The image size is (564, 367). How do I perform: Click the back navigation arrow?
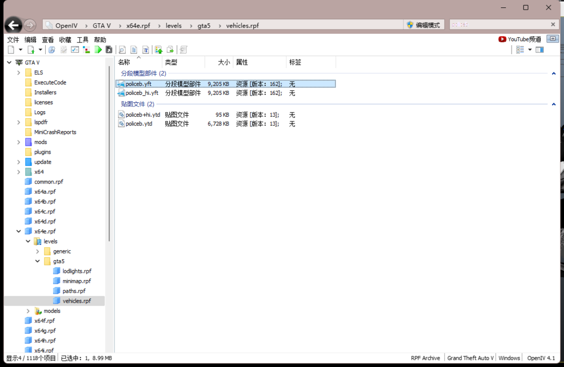pos(13,25)
